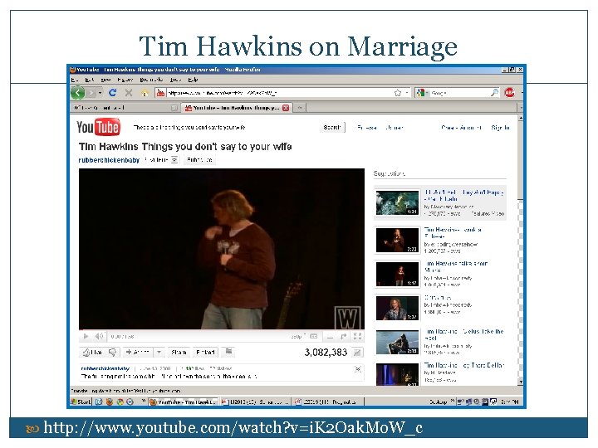Open the 'Tim Hawkins Hey There Delilah' suggestion
This screenshot has width=598, height=448.
[x=463, y=365]
